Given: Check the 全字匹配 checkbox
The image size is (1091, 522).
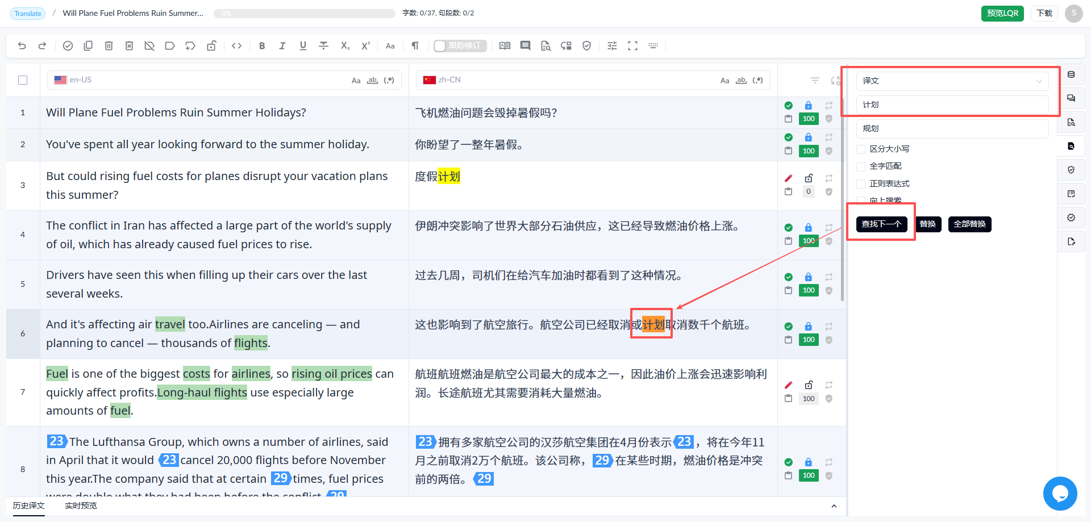Looking at the screenshot, I should [861, 166].
